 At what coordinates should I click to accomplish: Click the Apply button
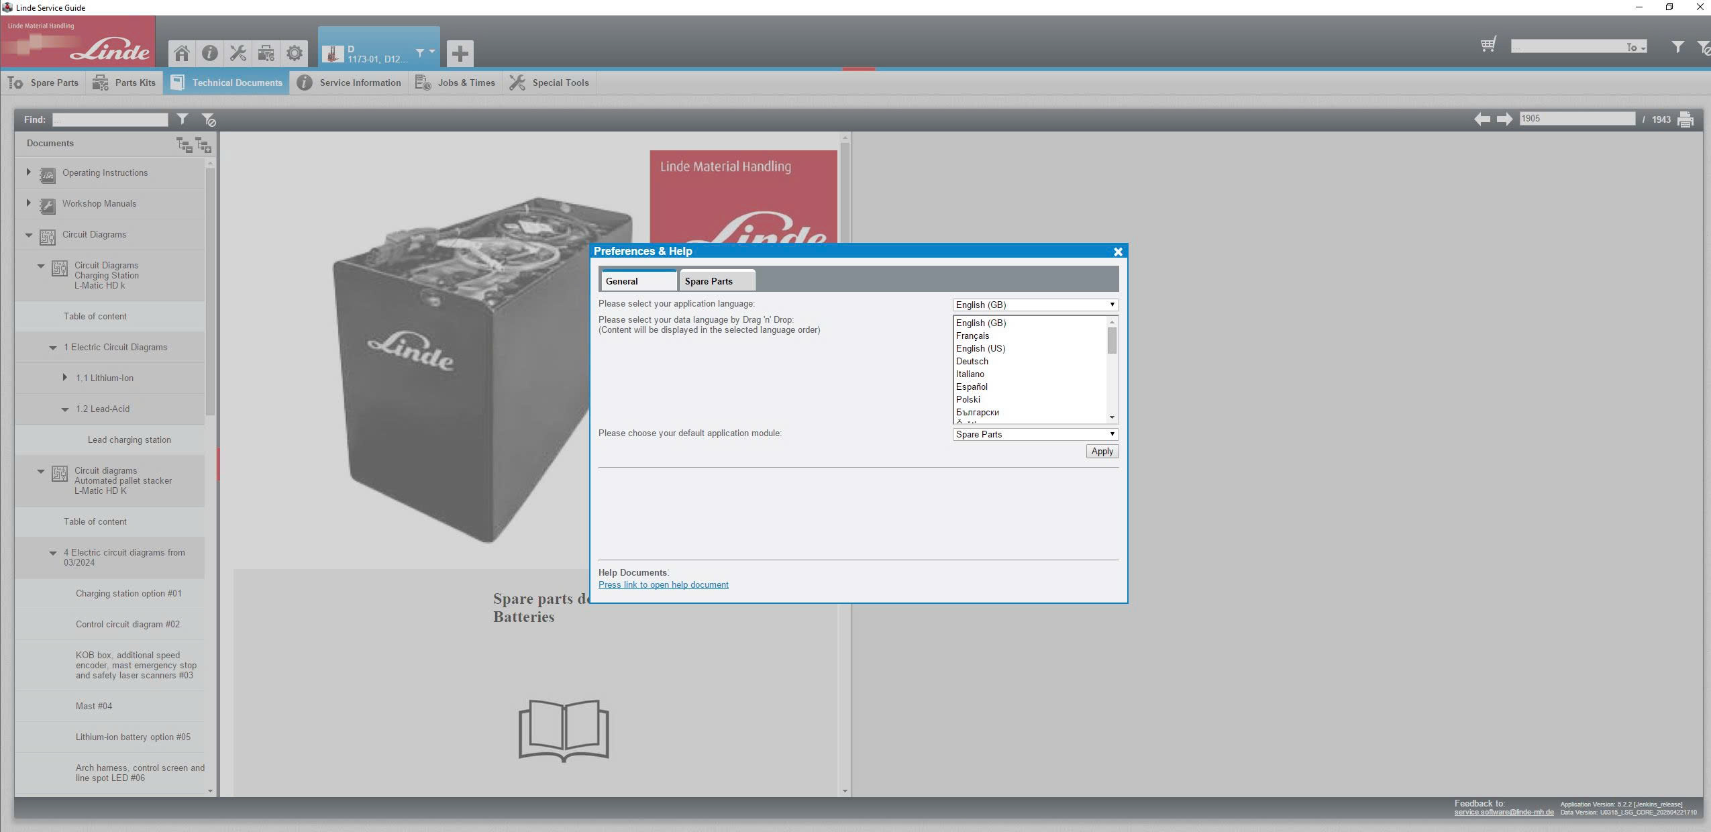click(x=1102, y=452)
